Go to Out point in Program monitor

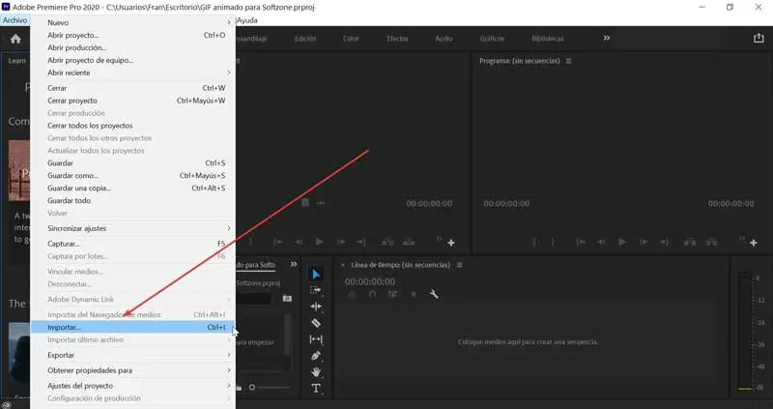click(x=664, y=243)
